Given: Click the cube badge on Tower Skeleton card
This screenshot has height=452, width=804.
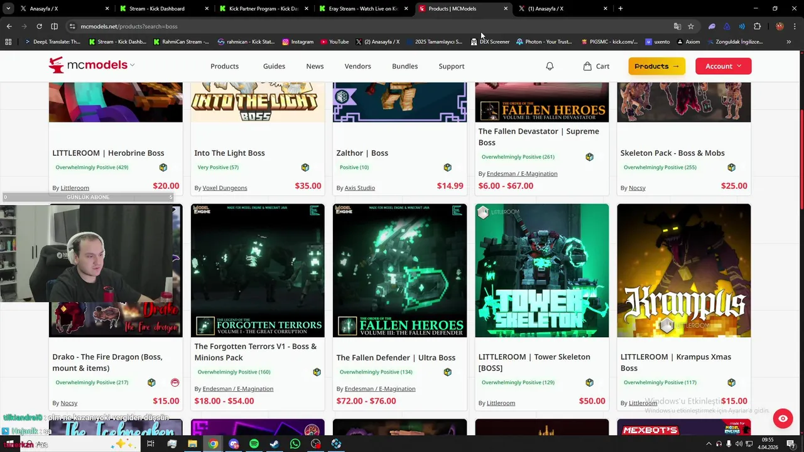Looking at the screenshot, I should click(x=589, y=382).
